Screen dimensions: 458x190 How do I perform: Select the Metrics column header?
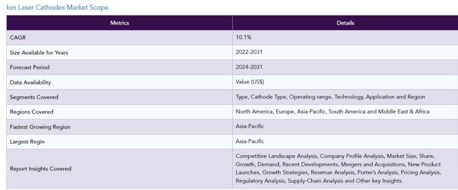(x=119, y=23)
